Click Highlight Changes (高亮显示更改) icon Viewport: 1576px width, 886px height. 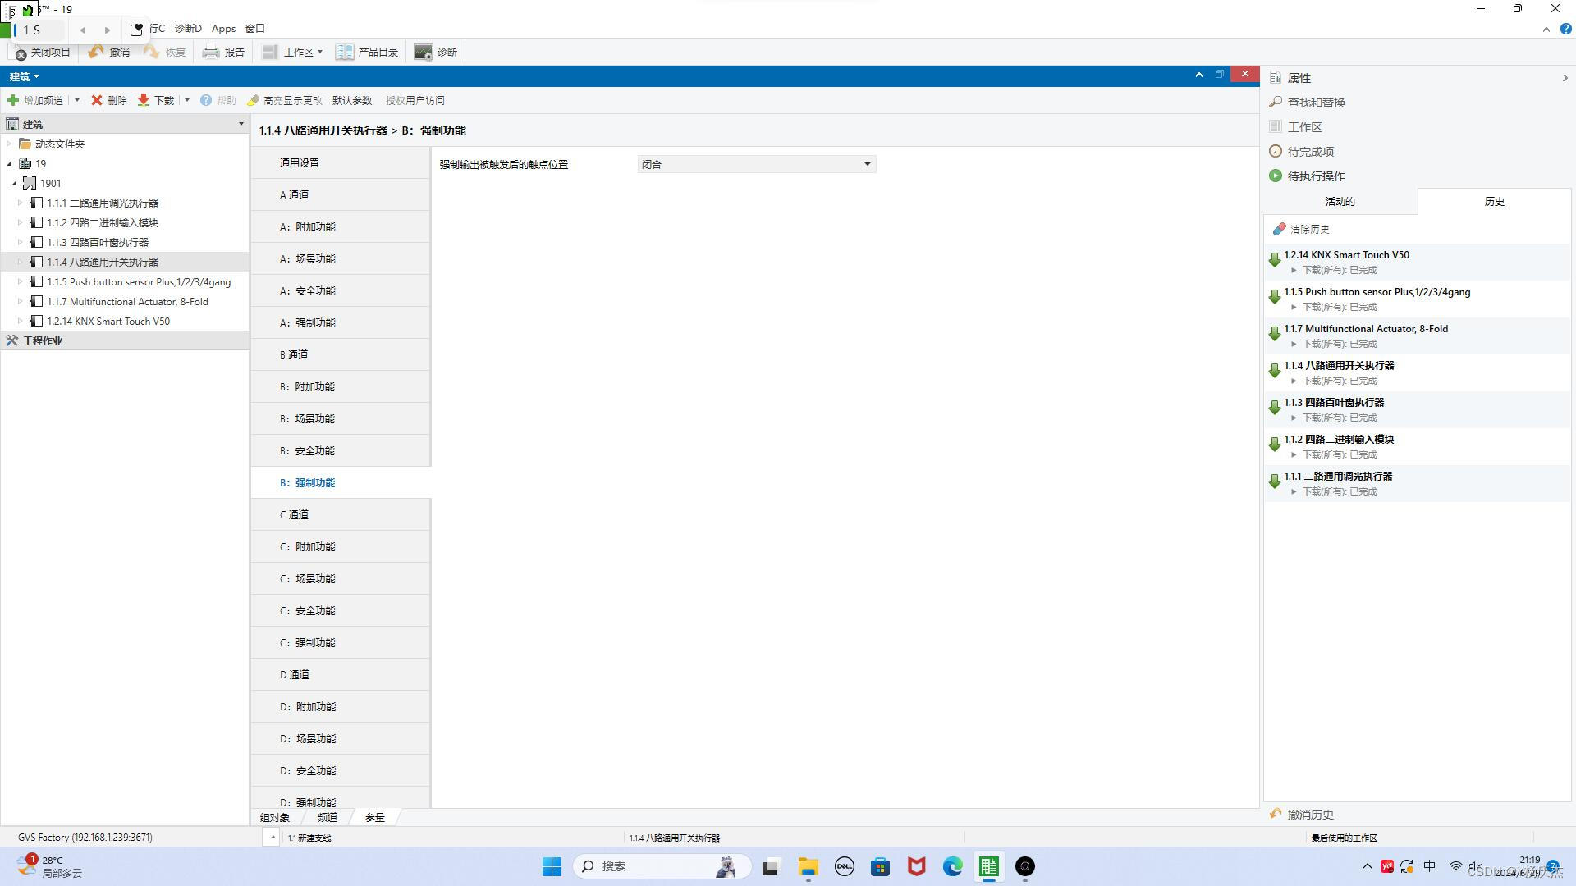[x=254, y=101]
